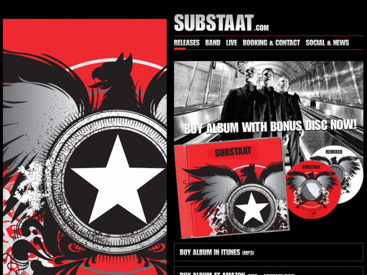This screenshot has height=275, width=367.
Task: Click SUBSTAAT title label on album cover
Action: coord(233,152)
